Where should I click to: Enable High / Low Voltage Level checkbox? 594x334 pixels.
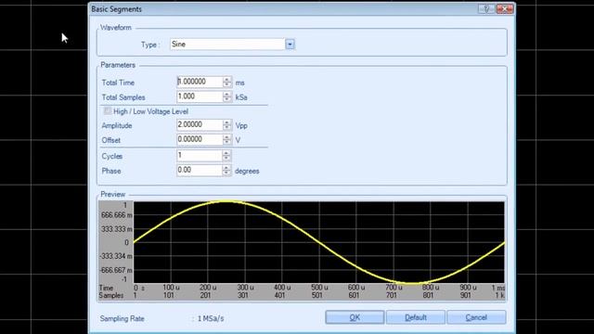[108, 111]
